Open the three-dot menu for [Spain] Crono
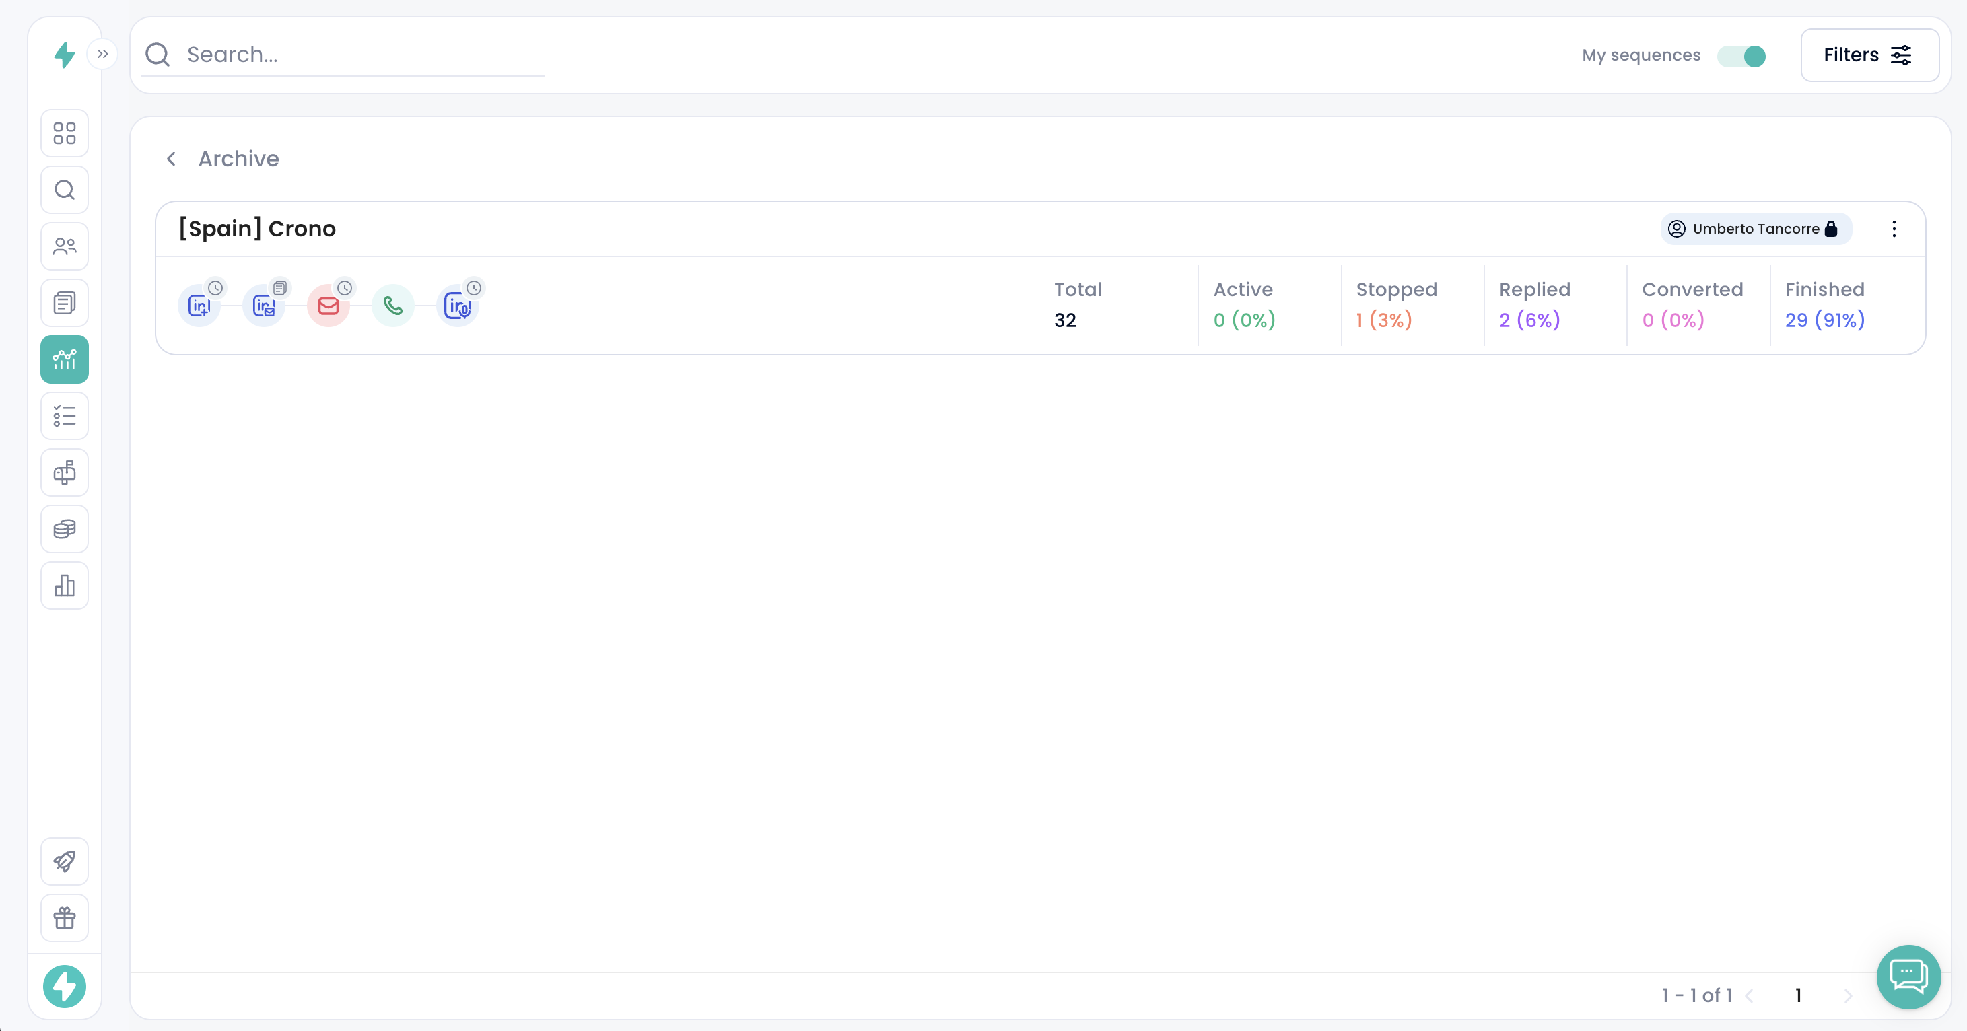This screenshot has width=1967, height=1031. pyautogui.click(x=1894, y=229)
